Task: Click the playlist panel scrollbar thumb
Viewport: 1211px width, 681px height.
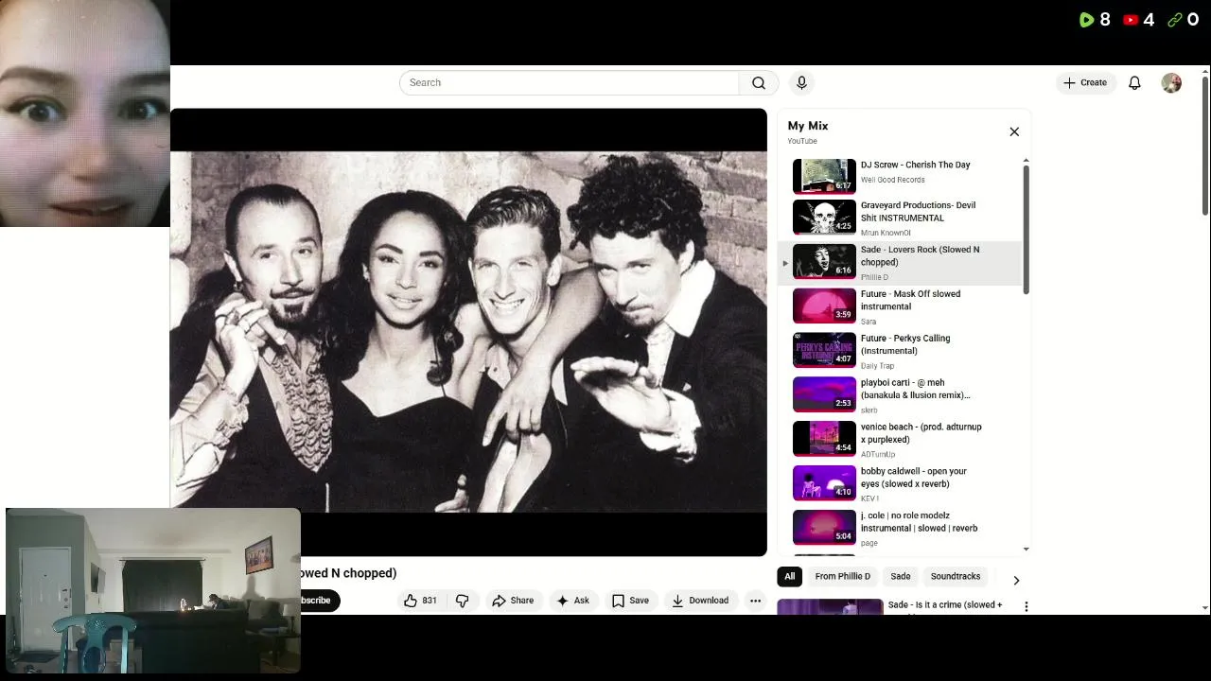Action: coord(1027,229)
